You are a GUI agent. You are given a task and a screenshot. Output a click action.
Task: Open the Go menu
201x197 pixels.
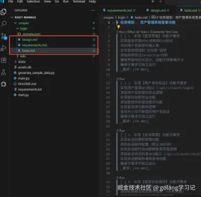[x=57, y=2]
